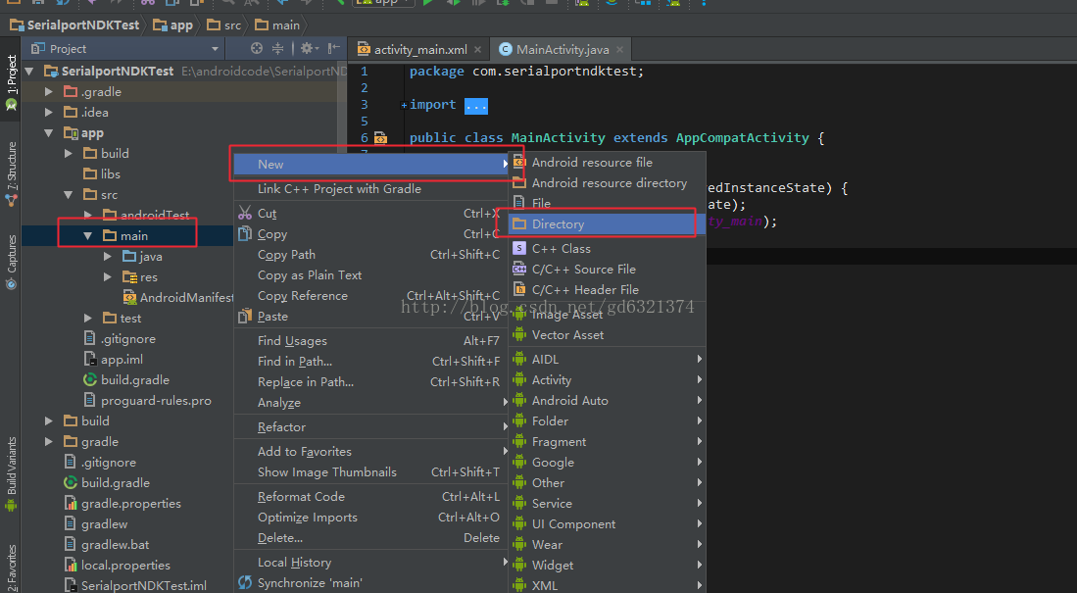Open the Folder submenu arrow
Image resolution: width=1077 pixels, height=593 pixels.
click(700, 420)
